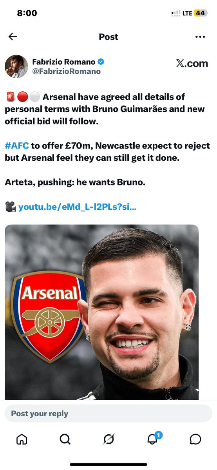
Task: Tap the Fabrizio Romano display name
Action: coord(63,62)
